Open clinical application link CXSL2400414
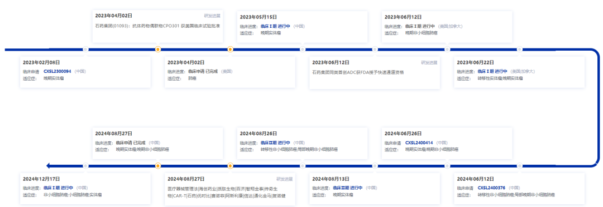The image size is (603, 207). pos(419,142)
